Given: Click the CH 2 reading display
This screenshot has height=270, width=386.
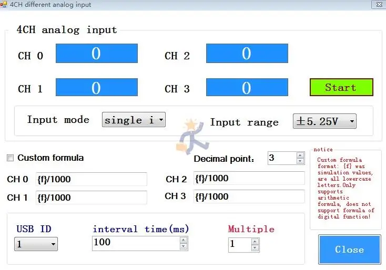Looking at the screenshot, I should pos(247,54).
